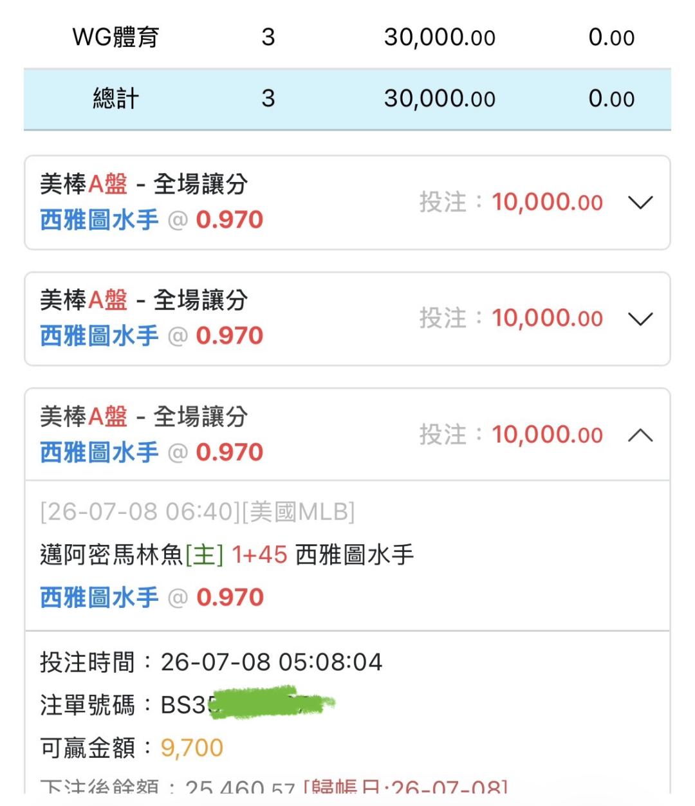Click the WG體育 30,000.00 bet amount
This screenshot has width=695, height=806.
click(x=440, y=37)
